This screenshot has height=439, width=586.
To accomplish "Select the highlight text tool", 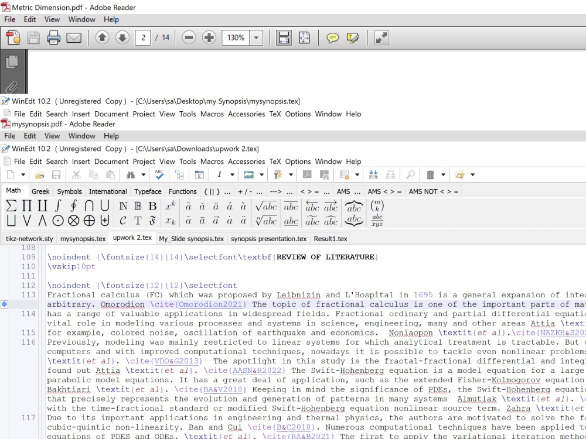I will pos(353,37).
